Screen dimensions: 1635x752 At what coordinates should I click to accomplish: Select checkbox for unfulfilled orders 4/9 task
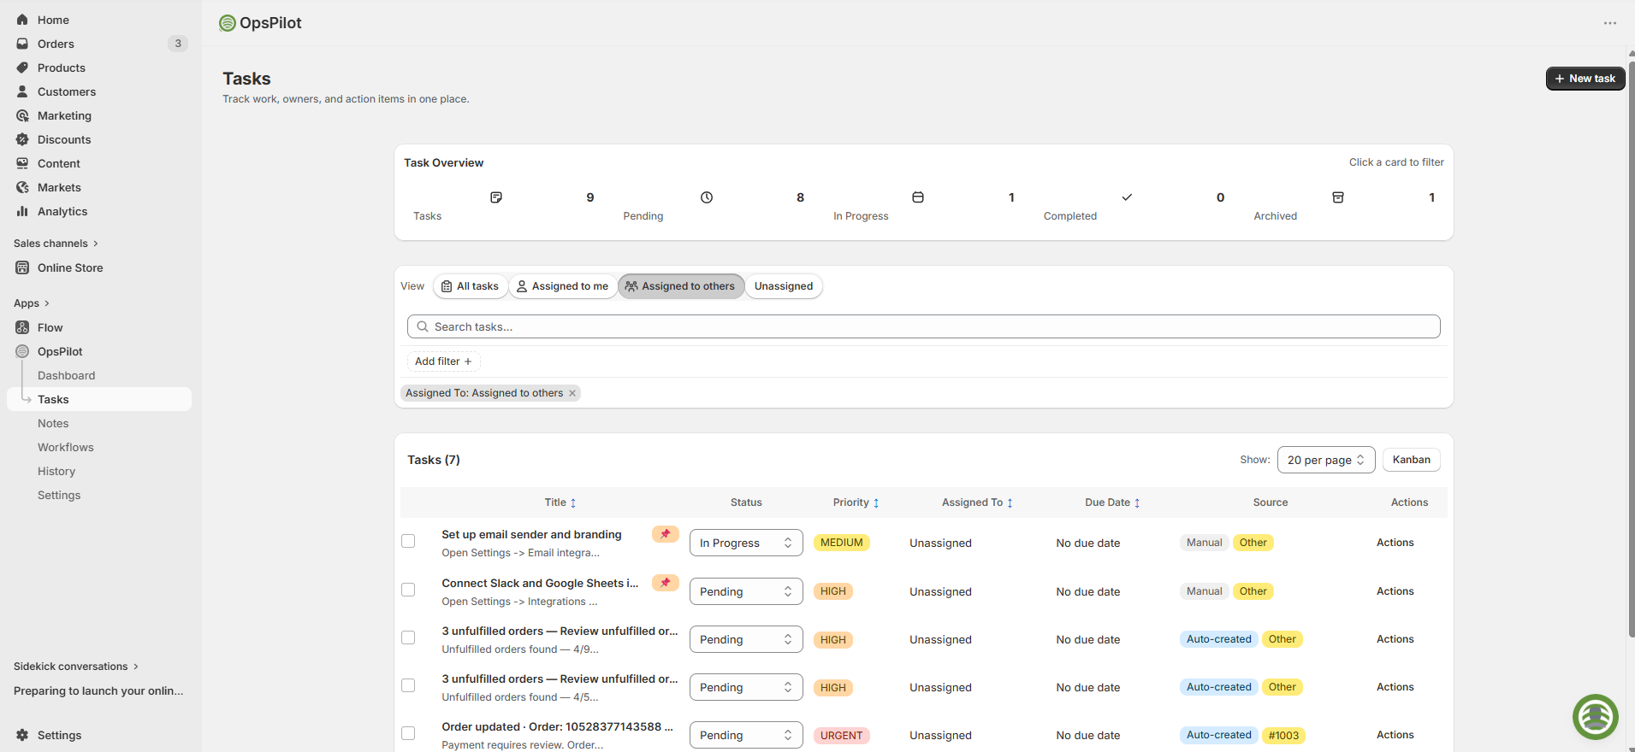click(x=408, y=637)
